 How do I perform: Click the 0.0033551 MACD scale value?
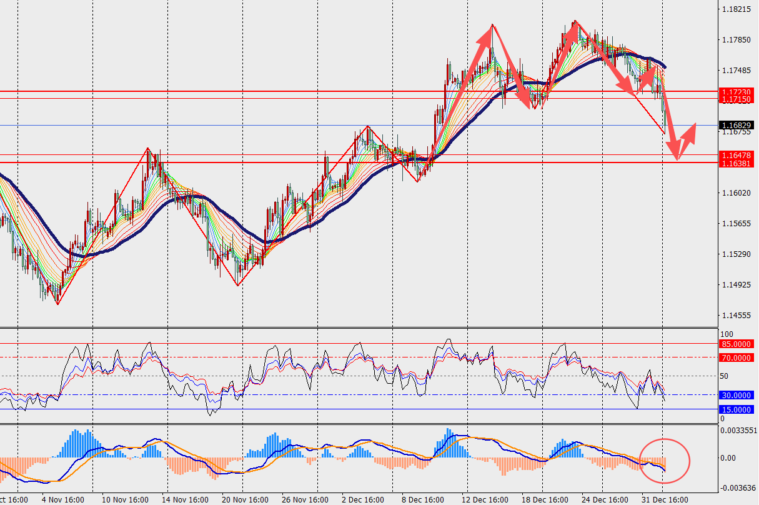737,430
